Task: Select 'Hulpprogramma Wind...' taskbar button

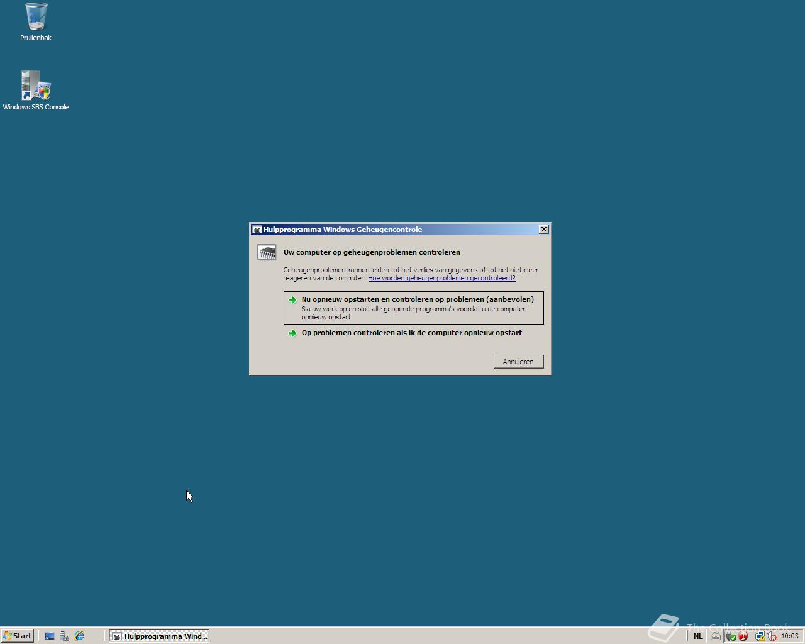Action: 159,636
